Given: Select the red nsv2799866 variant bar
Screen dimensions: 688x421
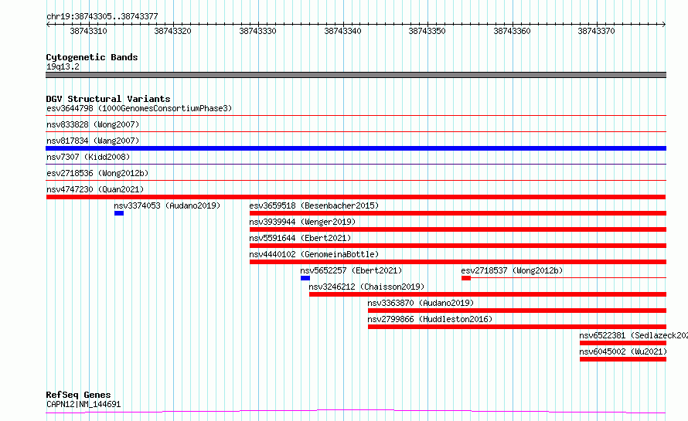Looking at the screenshot, I should click(x=517, y=327).
